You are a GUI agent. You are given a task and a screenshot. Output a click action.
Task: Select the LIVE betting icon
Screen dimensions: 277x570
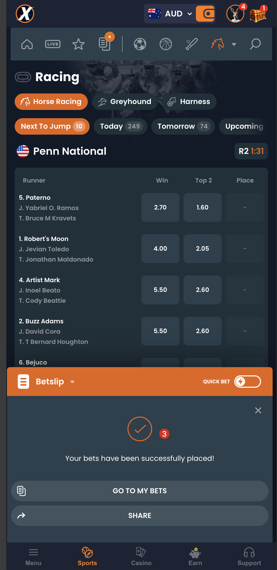pyautogui.click(x=53, y=44)
